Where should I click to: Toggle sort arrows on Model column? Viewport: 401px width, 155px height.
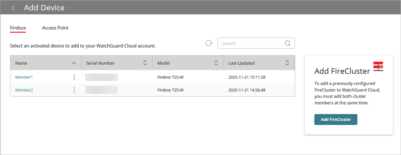216,63
